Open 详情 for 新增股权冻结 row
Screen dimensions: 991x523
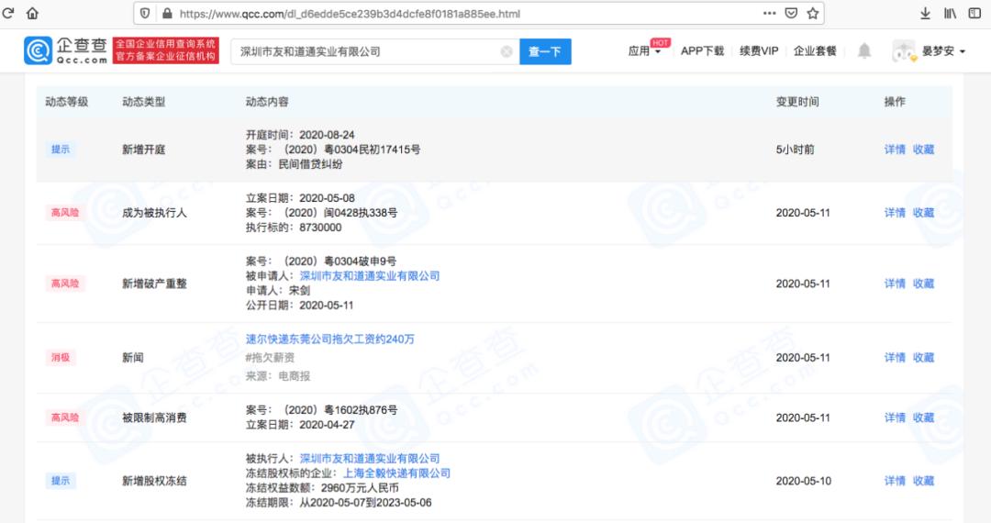click(895, 481)
